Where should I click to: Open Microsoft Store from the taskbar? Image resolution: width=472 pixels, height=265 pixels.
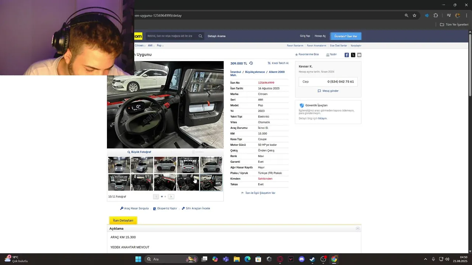pos(258,259)
